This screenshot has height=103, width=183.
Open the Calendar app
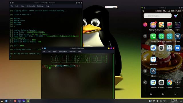(x=153, y=83)
